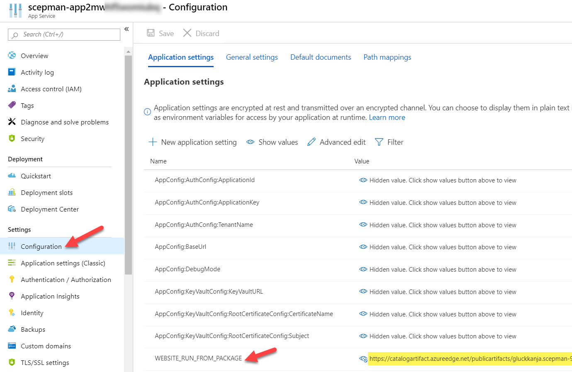The width and height of the screenshot is (572, 372).
Task: Collapse the left sidebar menu chevron
Action: tap(127, 29)
